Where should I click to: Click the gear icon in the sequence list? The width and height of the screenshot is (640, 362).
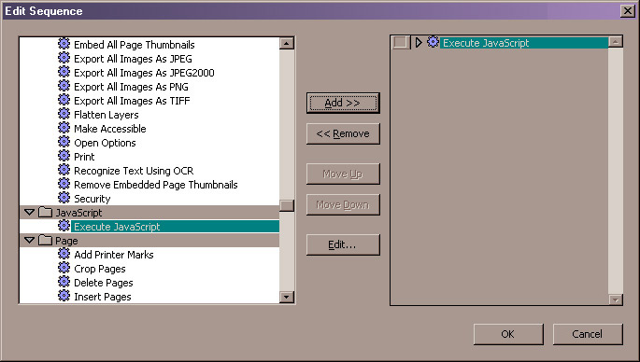434,42
